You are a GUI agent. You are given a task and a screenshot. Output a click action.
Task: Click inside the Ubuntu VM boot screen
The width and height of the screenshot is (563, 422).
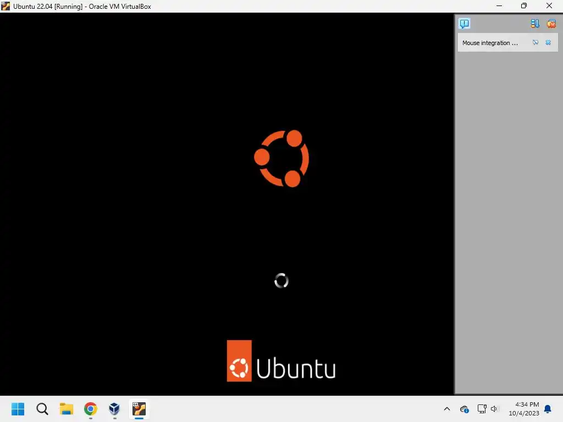[227, 204]
